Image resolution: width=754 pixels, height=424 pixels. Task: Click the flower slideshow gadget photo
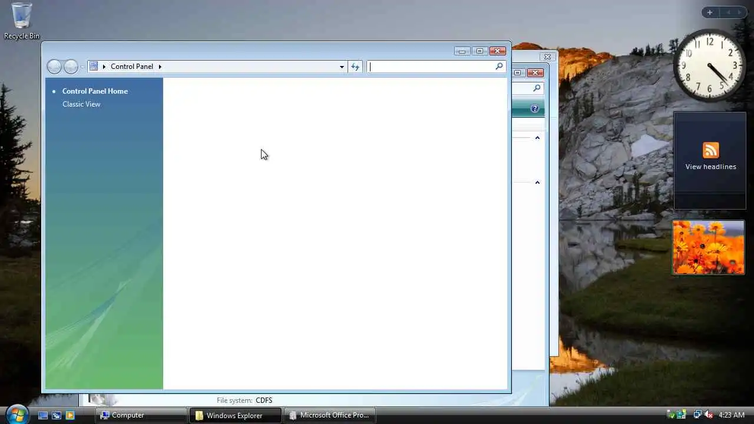(709, 247)
